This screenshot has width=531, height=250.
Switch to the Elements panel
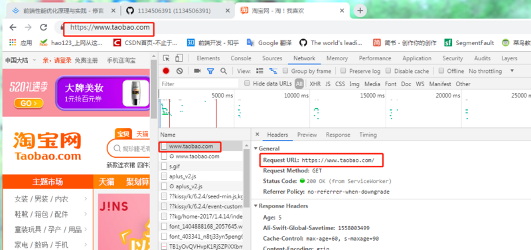208,58
